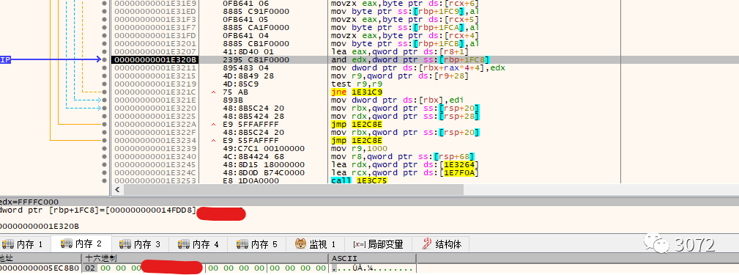Viewport: 739px width, 275px height.
Task: Click the RIP pointer label in the arrow gutter
Action: pos(5,60)
